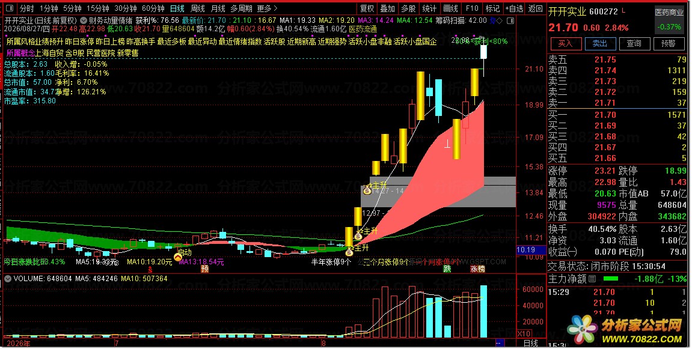Screen dimensions: 692x349
Task: Click 买一 price 21.70 row
Action: coord(617,115)
